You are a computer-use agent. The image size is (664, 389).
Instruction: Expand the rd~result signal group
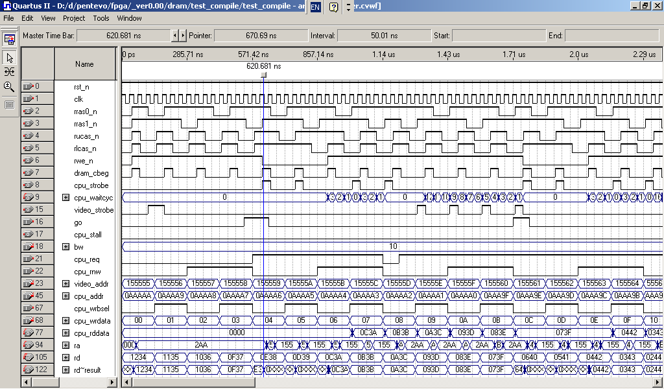[65, 370]
